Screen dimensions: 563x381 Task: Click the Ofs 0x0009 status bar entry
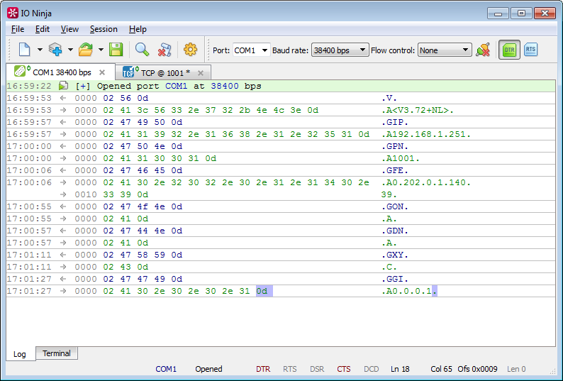tap(477, 369)
